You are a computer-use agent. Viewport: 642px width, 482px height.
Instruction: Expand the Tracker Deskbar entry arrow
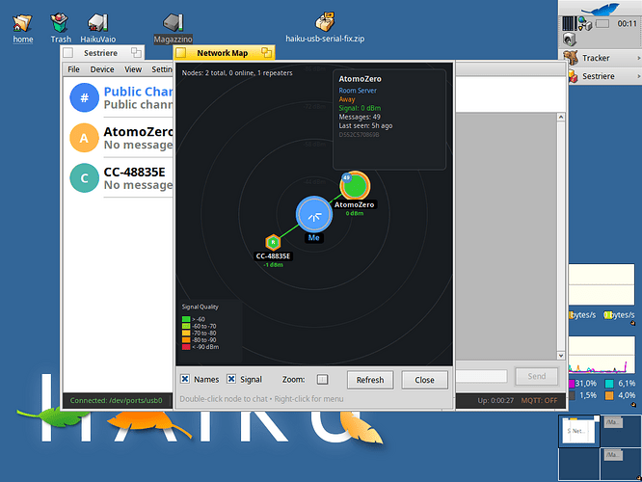638,58
